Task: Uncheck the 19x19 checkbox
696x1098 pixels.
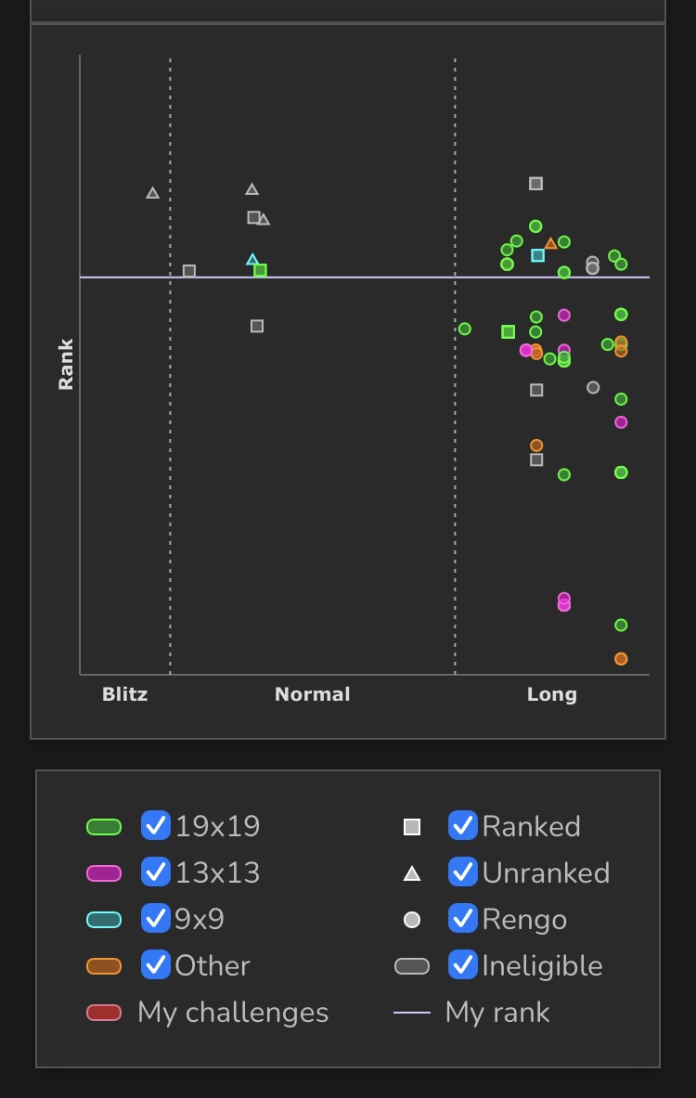Action: pos(156,826)
